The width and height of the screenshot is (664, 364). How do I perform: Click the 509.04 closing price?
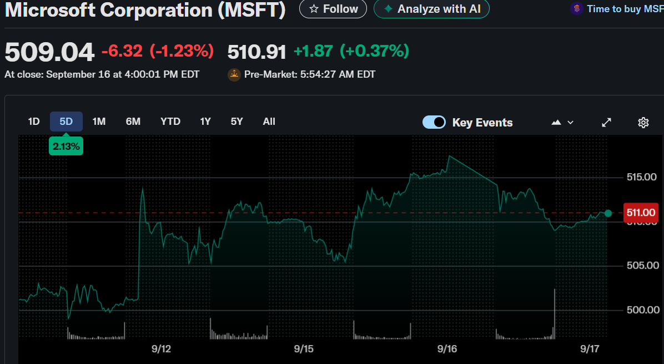[x=49, y=52]
